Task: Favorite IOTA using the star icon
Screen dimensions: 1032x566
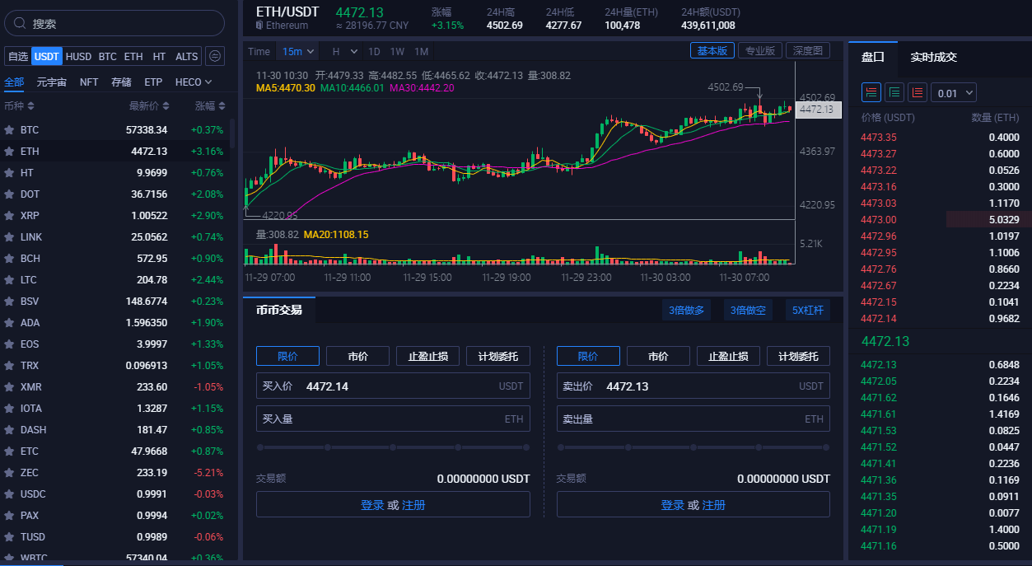Action: (9, 409)
